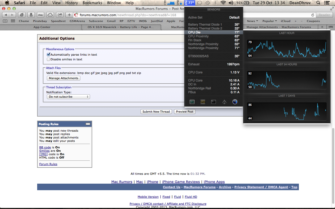
Task: Click Preview Post button
Action: (185, 112)
